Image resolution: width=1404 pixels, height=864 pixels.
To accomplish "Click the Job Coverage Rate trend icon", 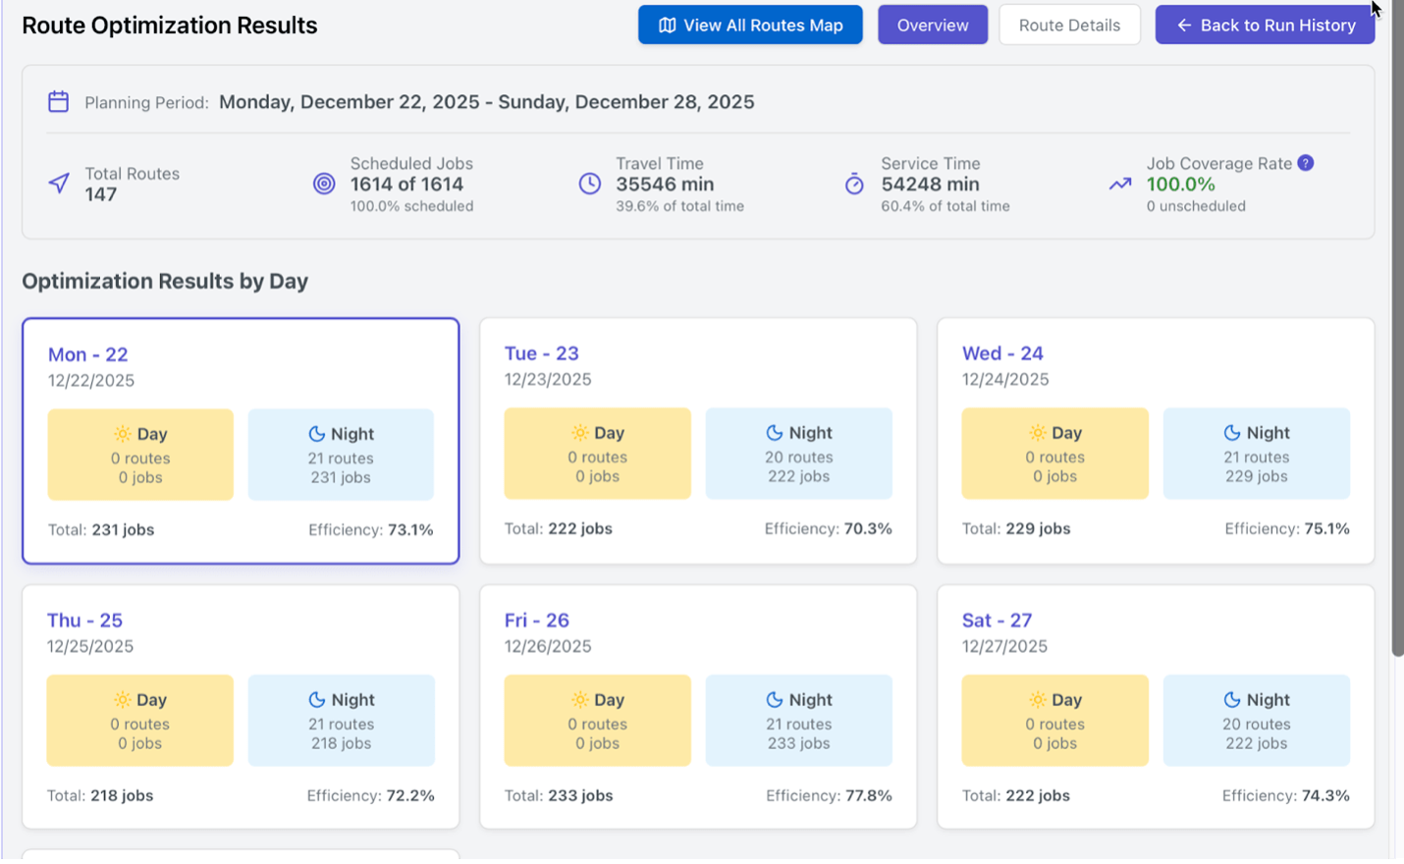I will pyautogui.click(x=1120, y=184).
